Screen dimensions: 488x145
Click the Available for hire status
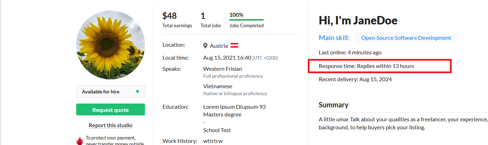[x=110, y=92]
